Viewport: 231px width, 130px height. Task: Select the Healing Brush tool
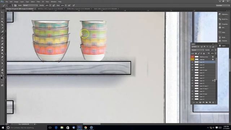3,31
